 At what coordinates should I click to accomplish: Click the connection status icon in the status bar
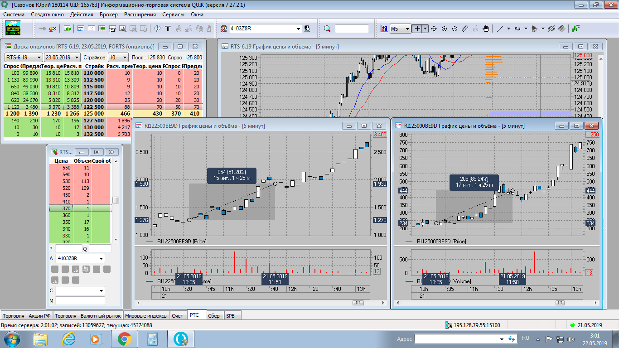point(448,325)
